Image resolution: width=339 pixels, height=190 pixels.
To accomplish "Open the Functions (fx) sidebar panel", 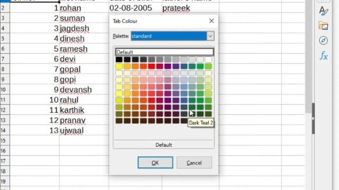I will tap(324, 55).
